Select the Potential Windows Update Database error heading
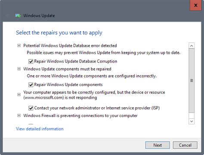This screenshot has width=204, height=155. pyautogui.click(x=70, y=46)
